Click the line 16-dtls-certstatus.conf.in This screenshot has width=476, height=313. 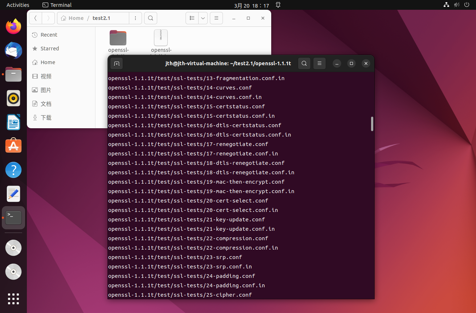(200, 135)
